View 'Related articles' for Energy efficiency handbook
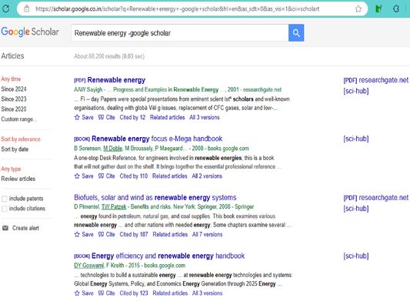 point(170,293)
